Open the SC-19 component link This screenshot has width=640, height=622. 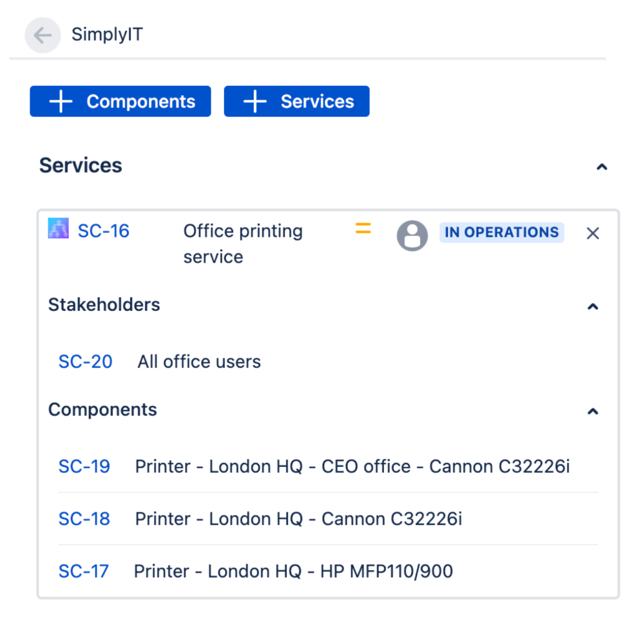[84, 466]
